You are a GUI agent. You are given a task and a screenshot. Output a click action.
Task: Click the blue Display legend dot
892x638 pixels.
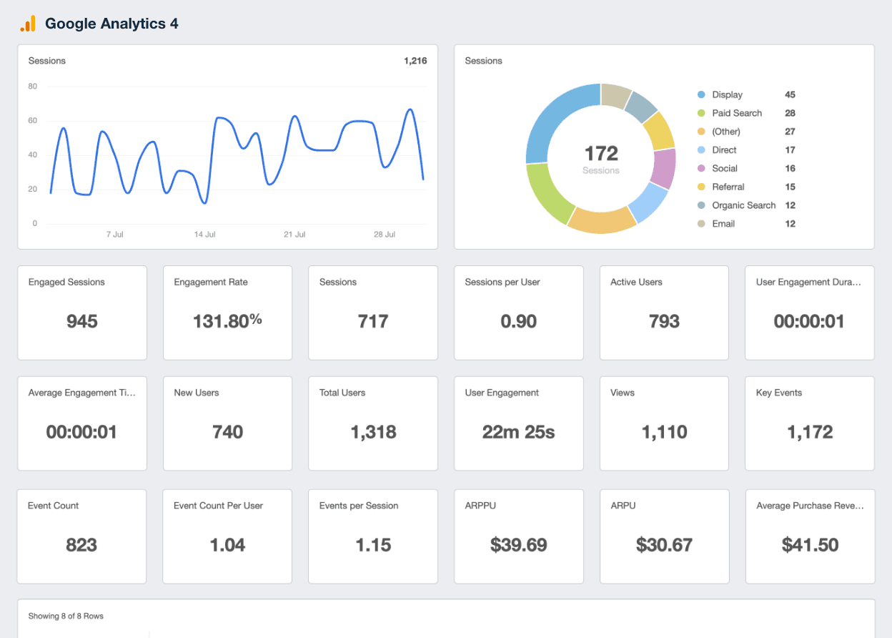pos(701,94)
